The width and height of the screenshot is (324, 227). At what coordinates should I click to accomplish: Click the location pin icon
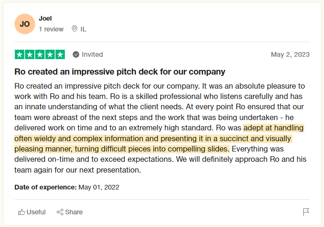click(74, 29)
